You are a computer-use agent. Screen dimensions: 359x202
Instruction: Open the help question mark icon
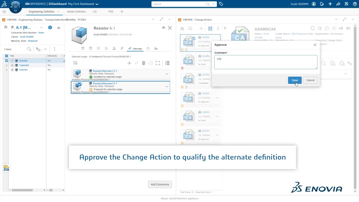355,4
